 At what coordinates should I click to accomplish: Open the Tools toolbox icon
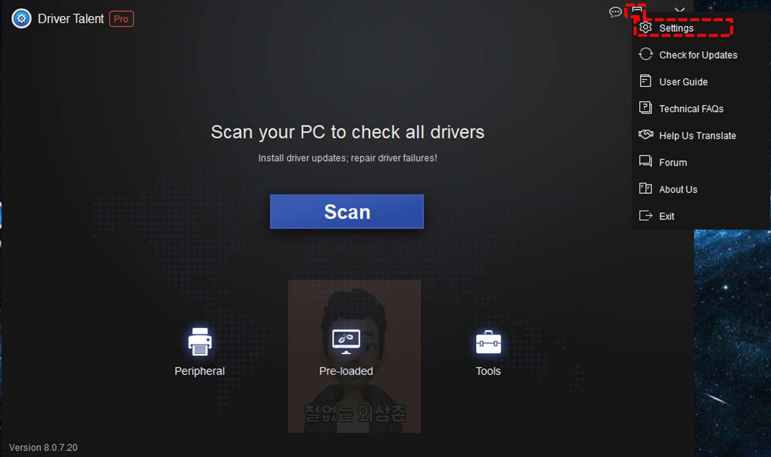[488, 342]
